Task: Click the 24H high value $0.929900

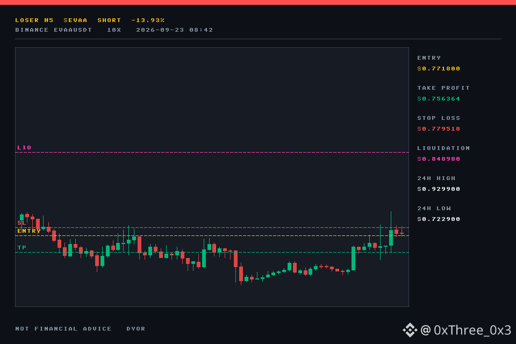Action: [439, 189]
